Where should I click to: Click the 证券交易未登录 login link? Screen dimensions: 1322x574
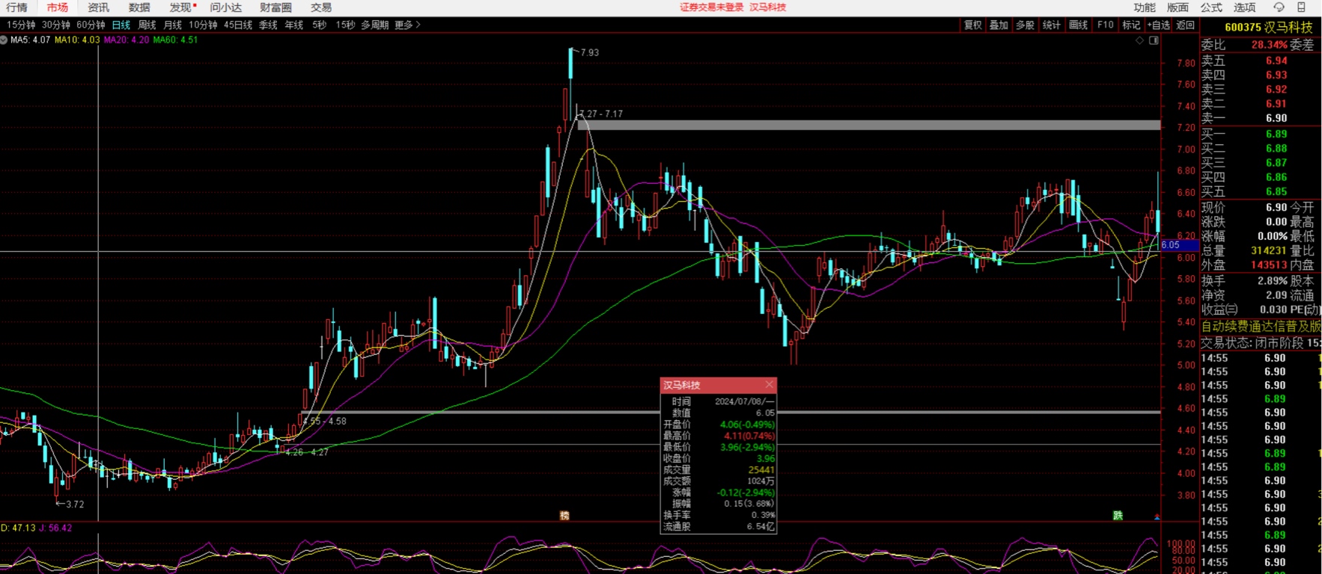tap(711, 7)
